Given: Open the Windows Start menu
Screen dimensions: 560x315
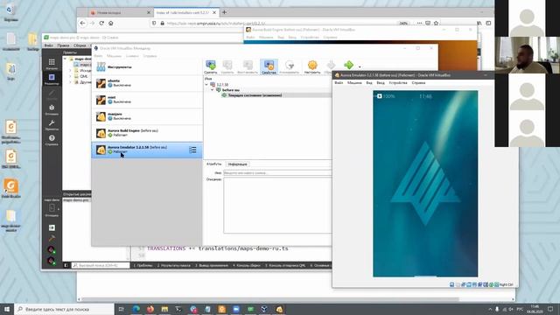Looking at the screenshot, I should [7, 309].
